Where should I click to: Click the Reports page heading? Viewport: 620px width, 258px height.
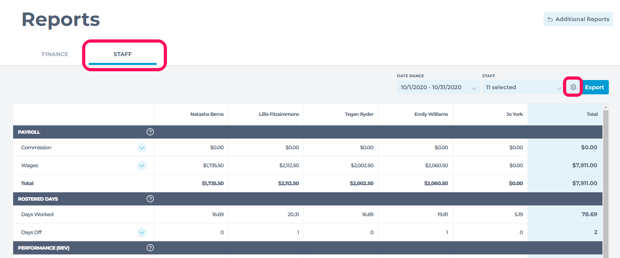coord(61,19)
